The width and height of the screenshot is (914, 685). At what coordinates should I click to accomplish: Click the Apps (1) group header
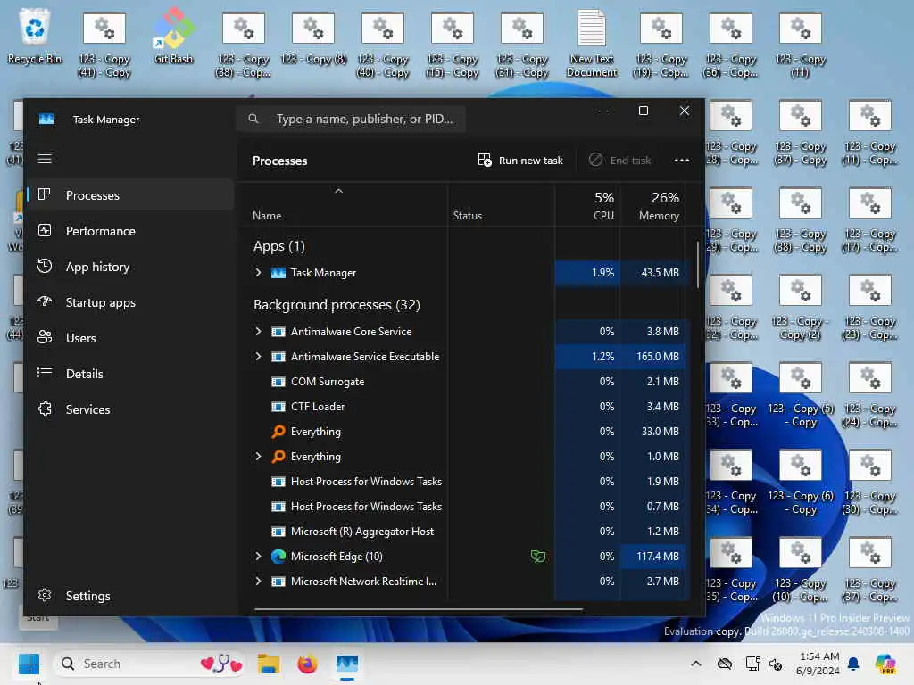279,246
